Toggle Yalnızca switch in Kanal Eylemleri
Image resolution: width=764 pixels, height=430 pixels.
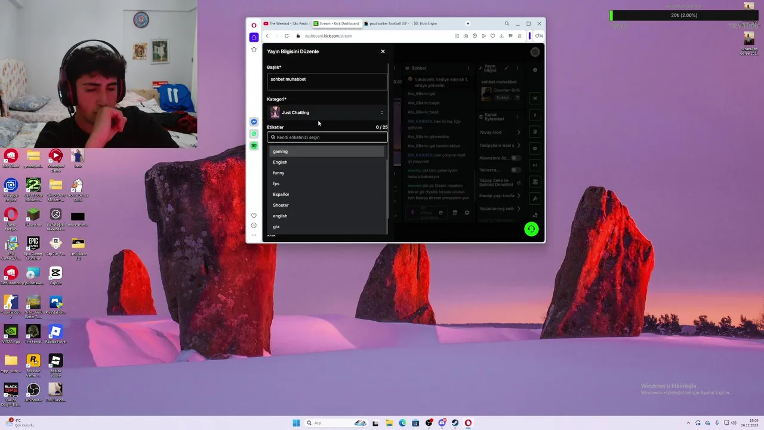[x=516, y=170]
